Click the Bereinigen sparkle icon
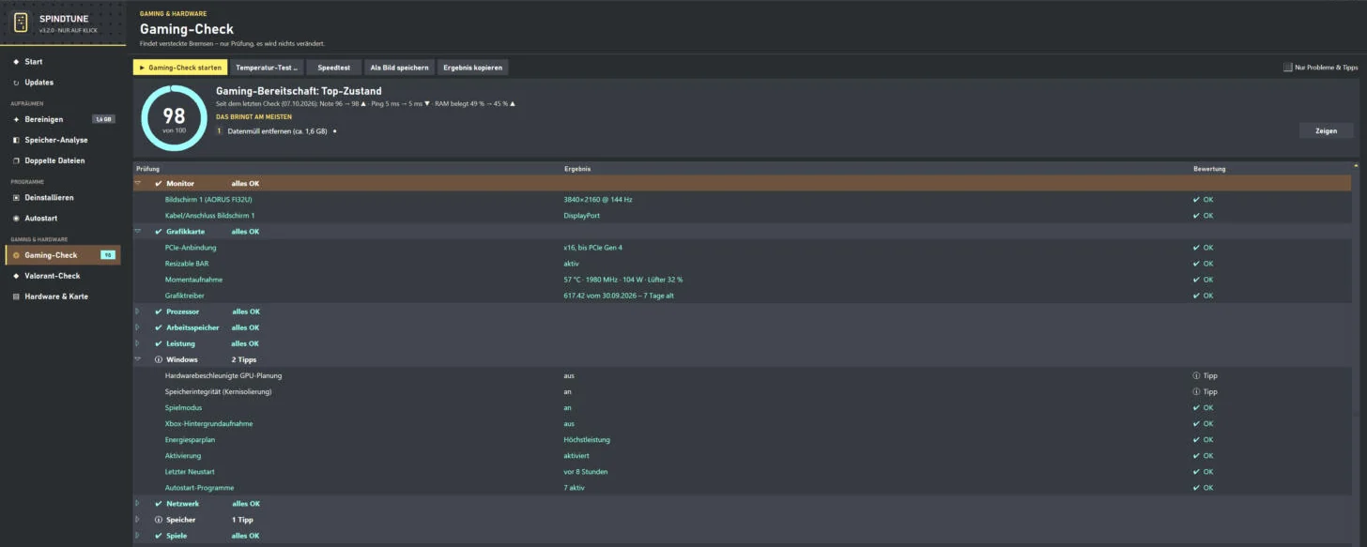The width and height of the screenshot is (1367, 547). point(16,119)
